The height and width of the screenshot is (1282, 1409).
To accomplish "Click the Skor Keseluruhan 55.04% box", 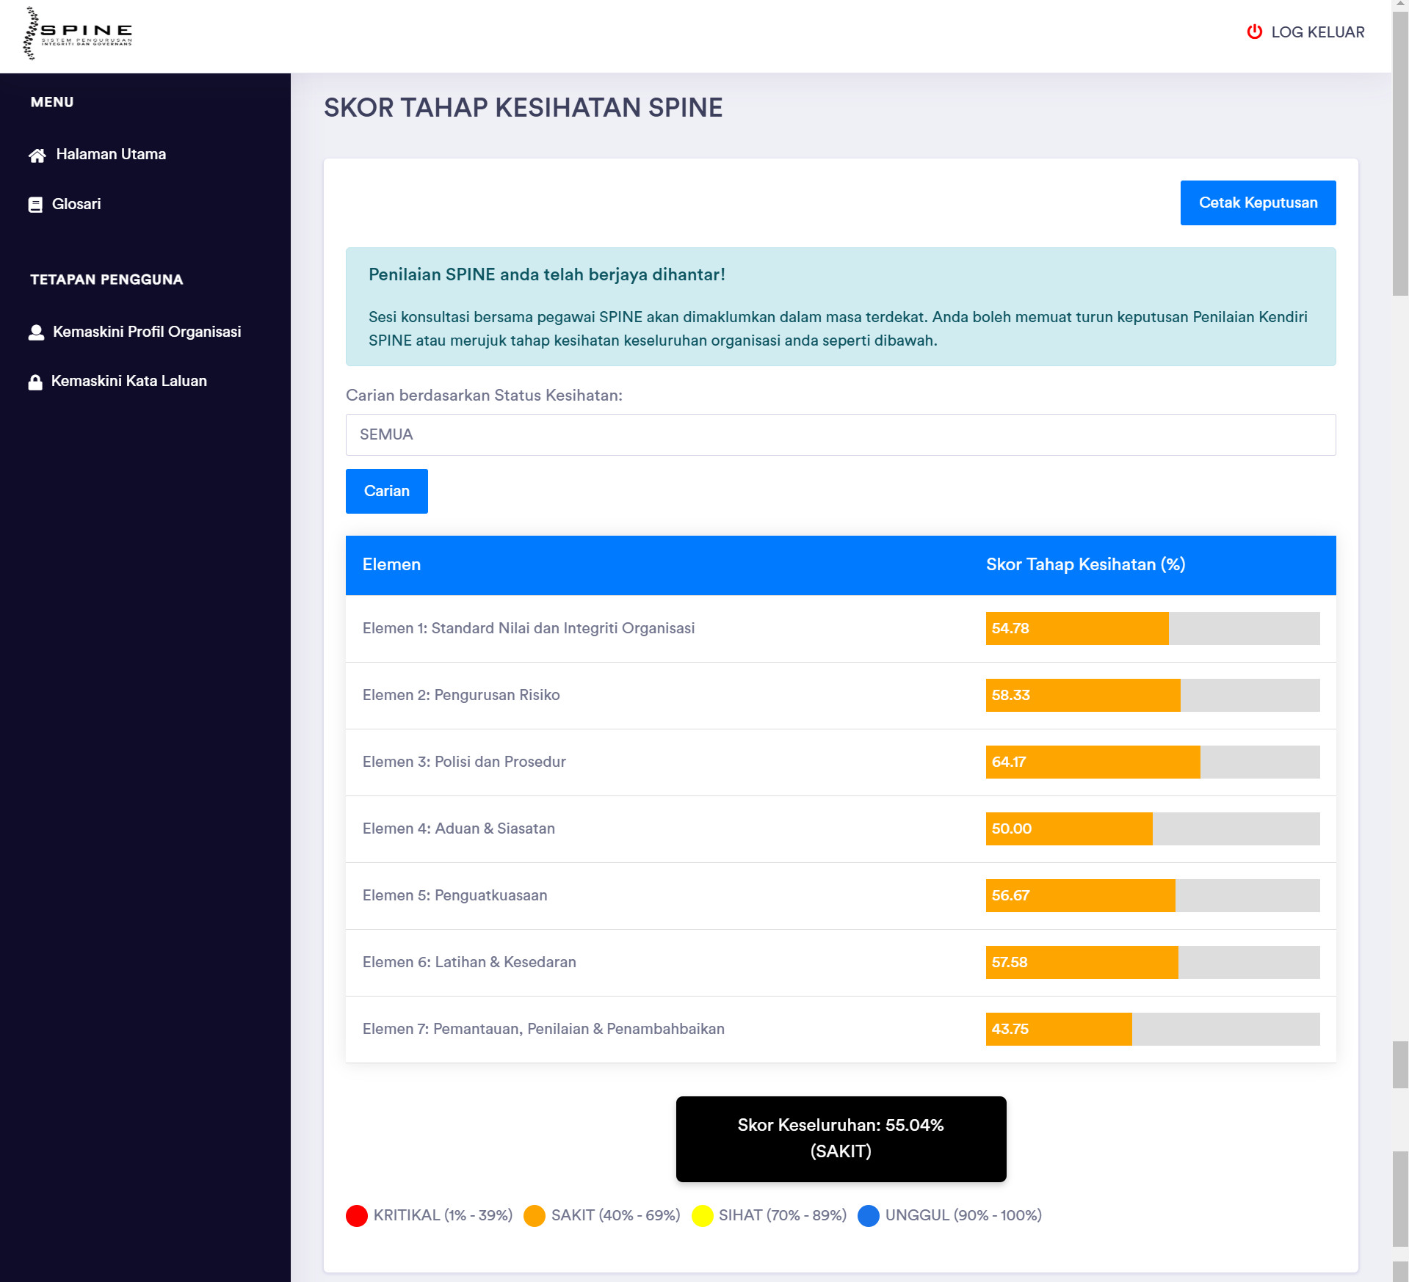I will pyautogui.click(x=841, y=1139).
